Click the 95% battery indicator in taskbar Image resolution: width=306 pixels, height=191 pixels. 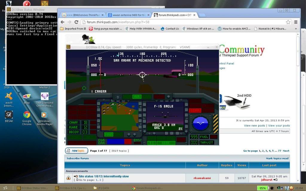pos(262,188)
